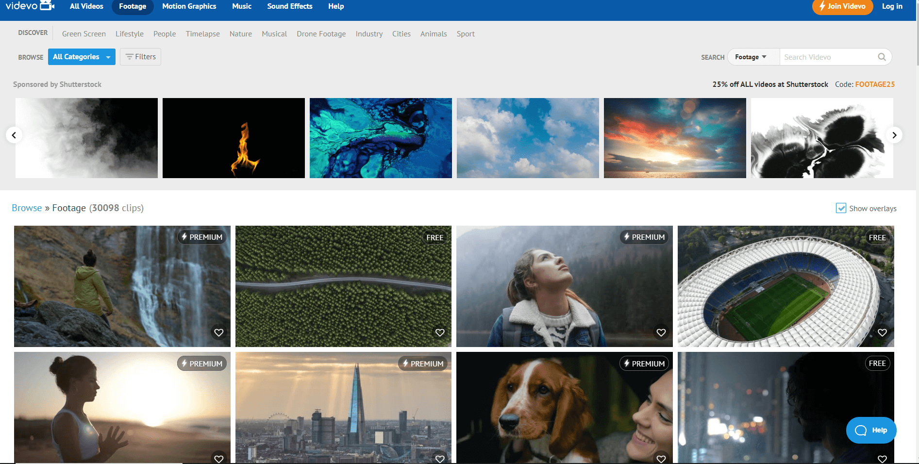Viewport: 919px width, 464px height.
Task: Click the heart icon on the dog video
Action: 661,458
